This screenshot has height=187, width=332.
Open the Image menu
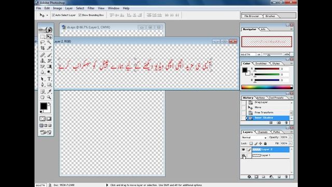pyautogui.click(x=58, y=8)
